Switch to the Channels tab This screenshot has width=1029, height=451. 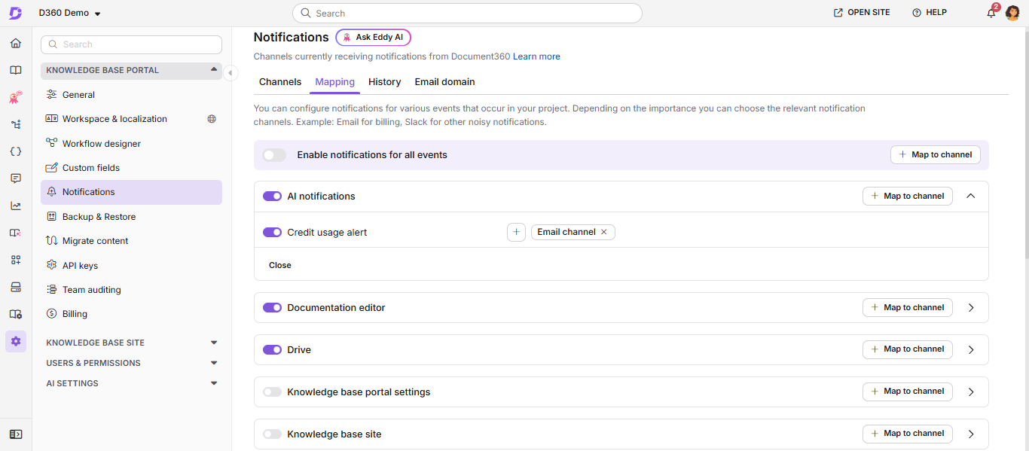coord(280,82)
